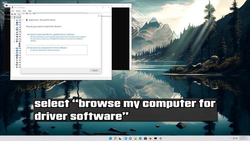Open the Widgets taskbar icon
Screen dimensions: 250x141
pyautogui.click(x=125, y=138)
